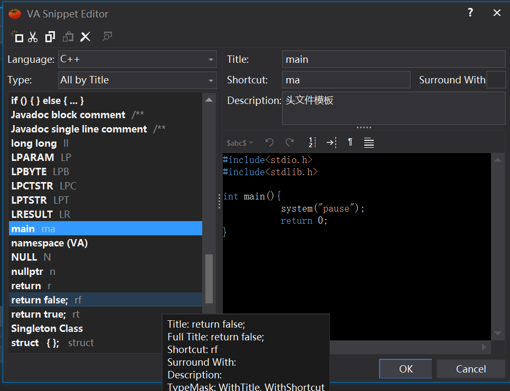Open the Language combo box
This screenshot has width=510, height=391.
tap(137, 59)
